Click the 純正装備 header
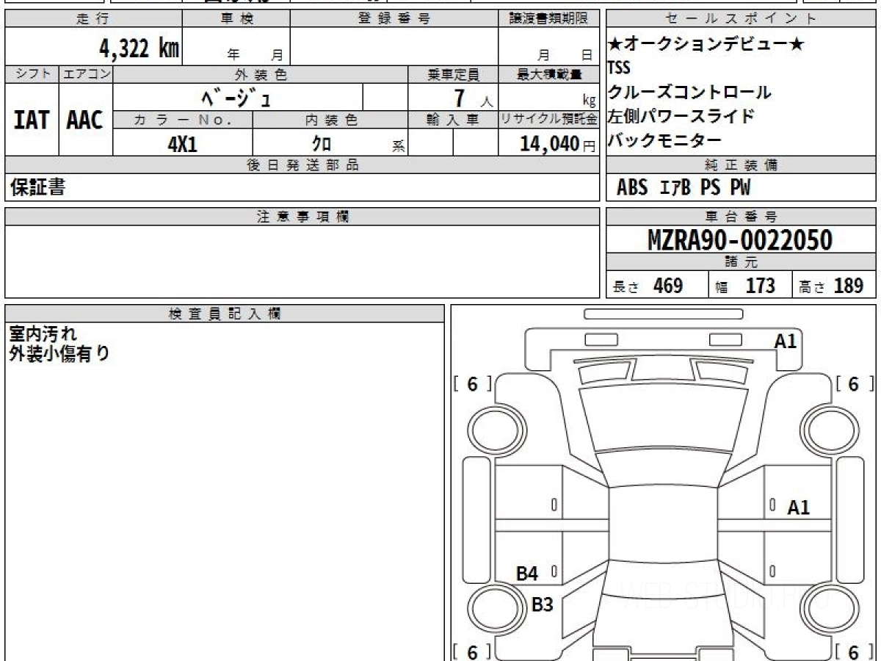This screenshot has width=881, height=661. click(742, 165)
